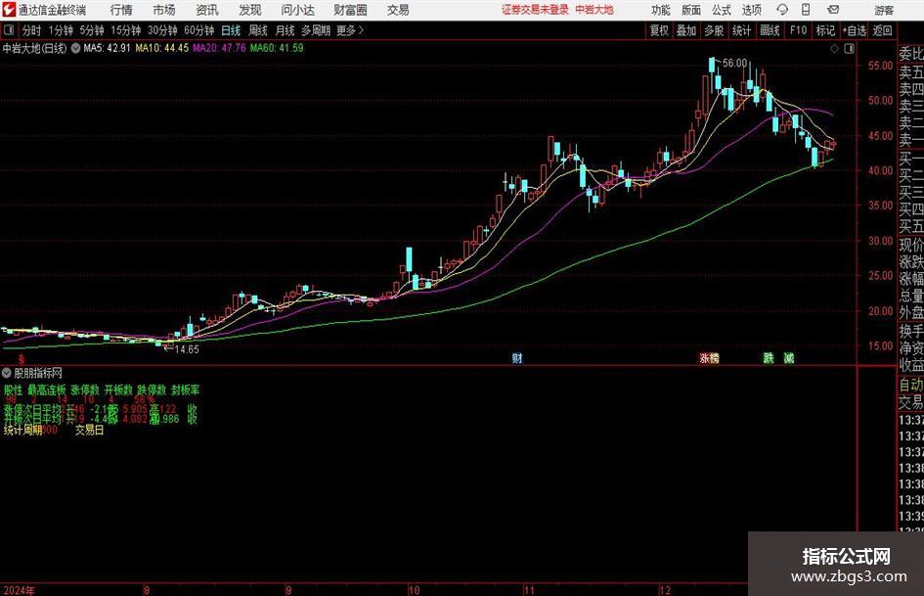Click the 56.00 high price label

pos(735,63)
